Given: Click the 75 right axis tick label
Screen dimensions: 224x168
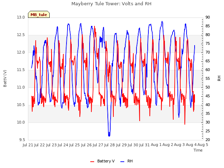Looking at the screenshot, I should (x=208, y=43).
